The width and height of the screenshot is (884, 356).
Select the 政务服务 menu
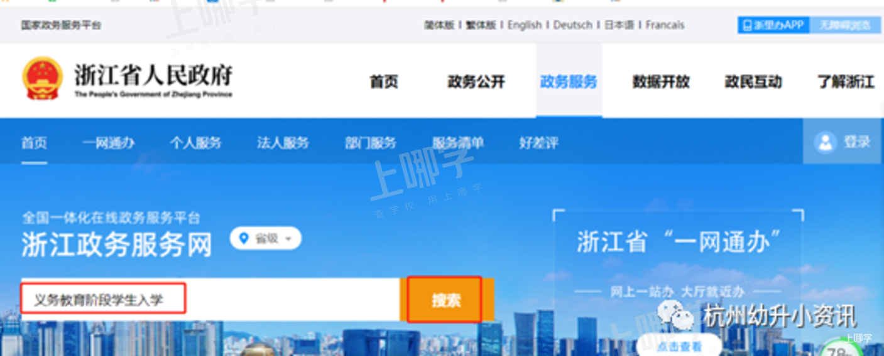(569, 81)
